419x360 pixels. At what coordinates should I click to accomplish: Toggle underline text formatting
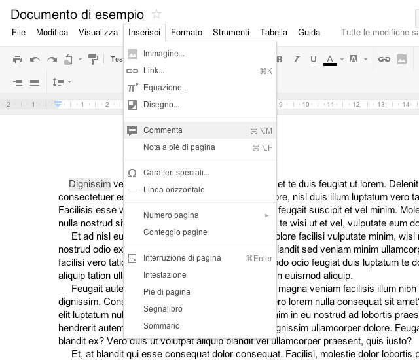click(x=313, y=60)
